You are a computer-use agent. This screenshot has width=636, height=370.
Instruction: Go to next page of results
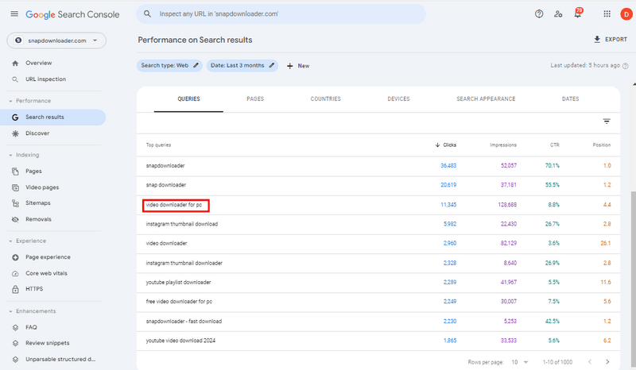607,362
